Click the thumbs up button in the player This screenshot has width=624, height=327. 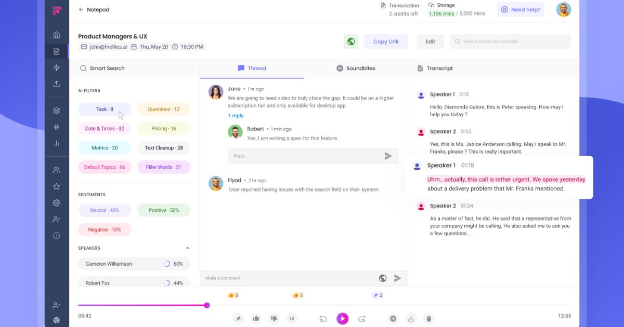pyautogui.click(x=256, y=319)
